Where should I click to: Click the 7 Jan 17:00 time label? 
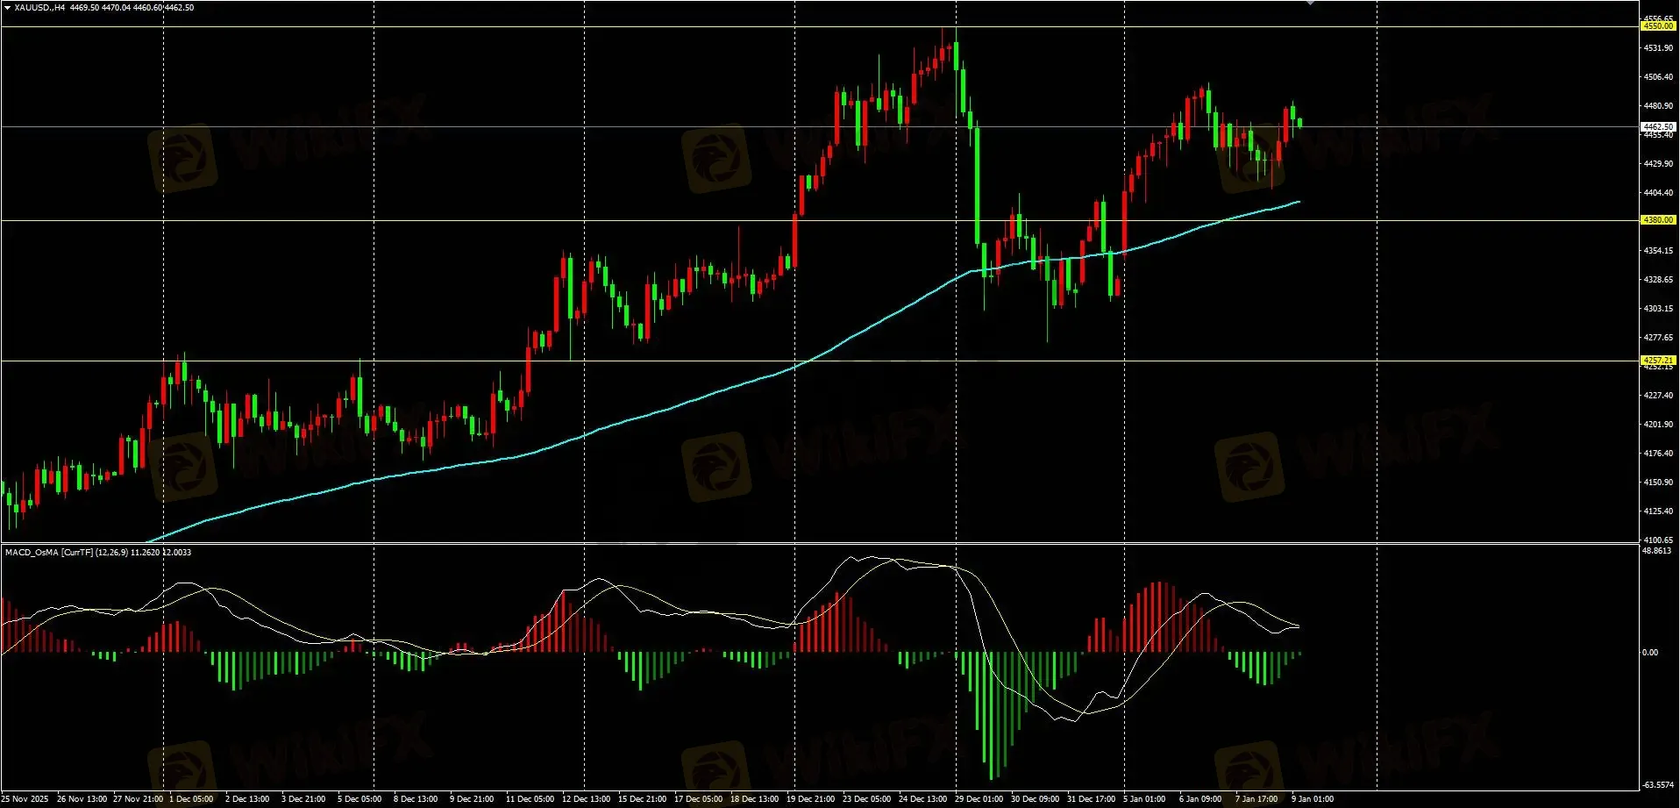(1257, 799)
